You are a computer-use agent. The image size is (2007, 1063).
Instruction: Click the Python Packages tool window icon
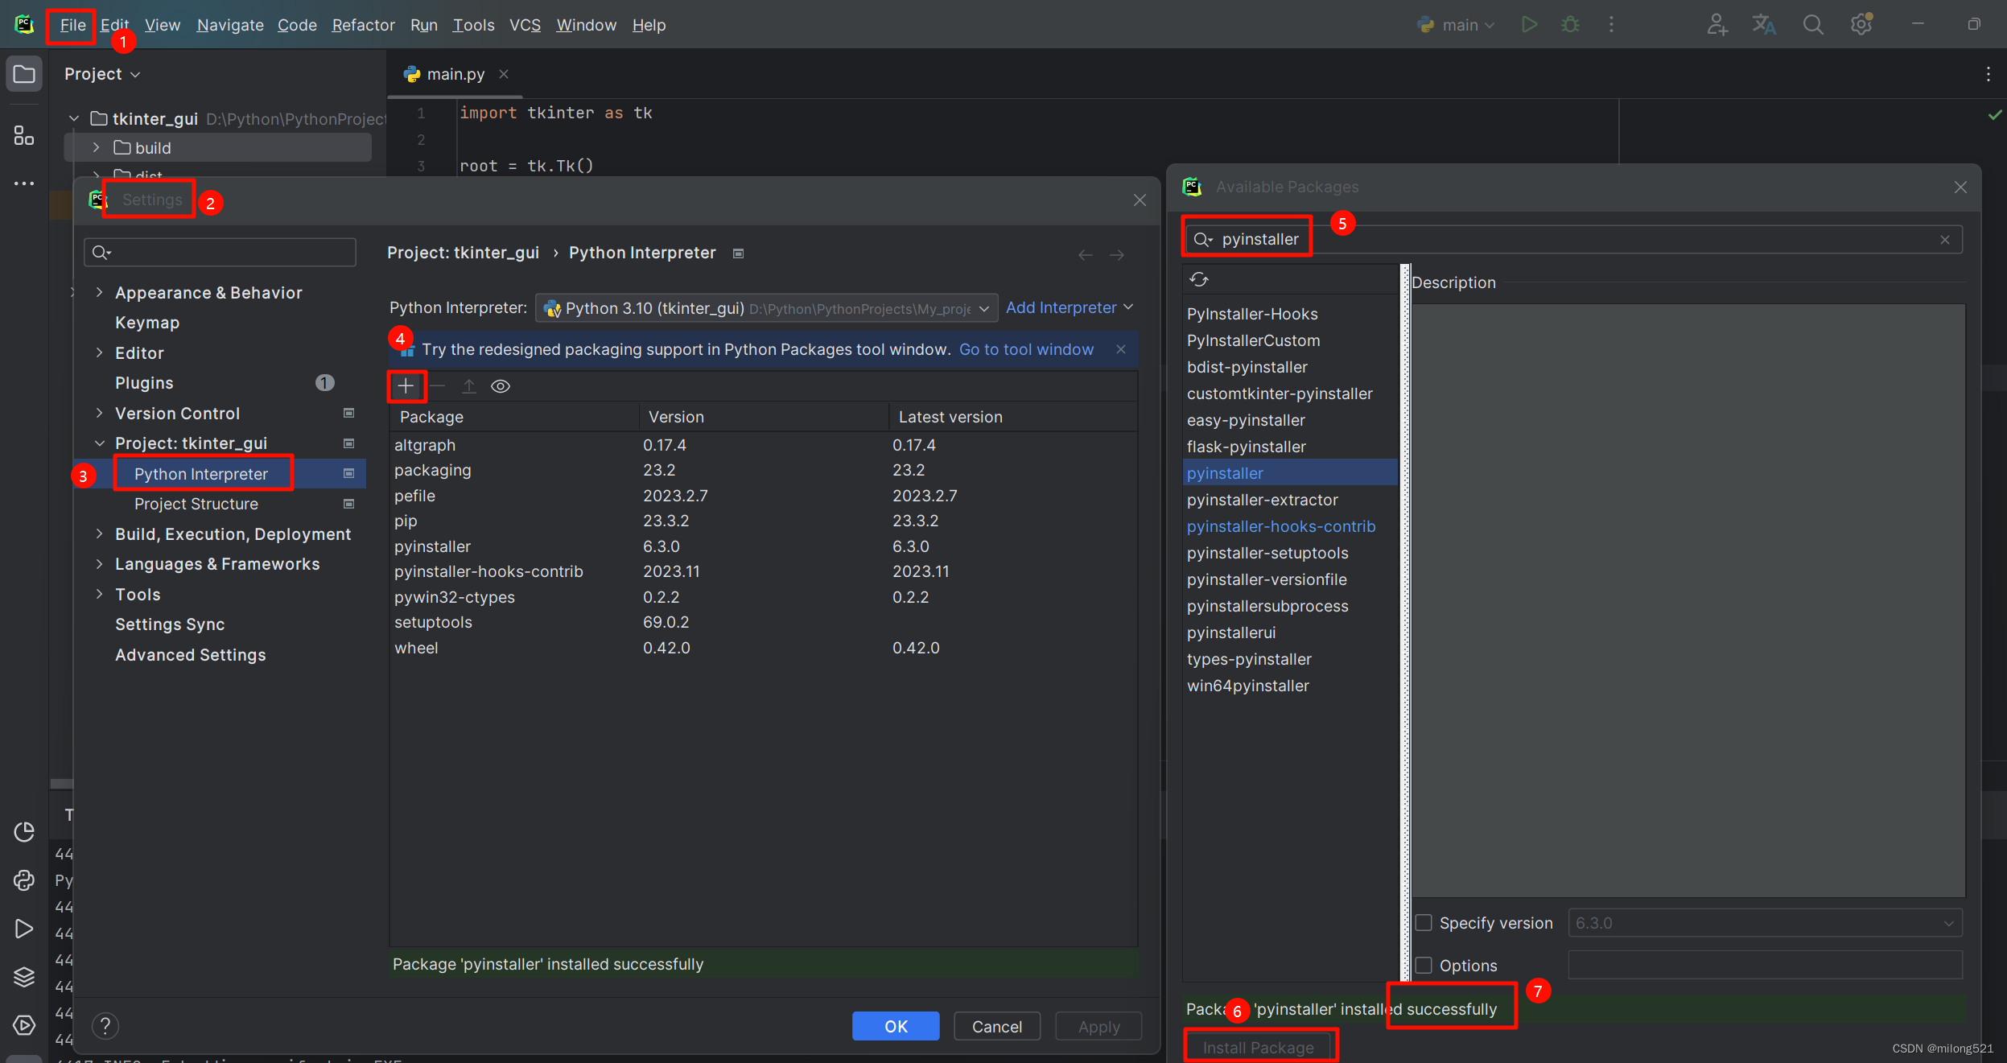[25, 877]
